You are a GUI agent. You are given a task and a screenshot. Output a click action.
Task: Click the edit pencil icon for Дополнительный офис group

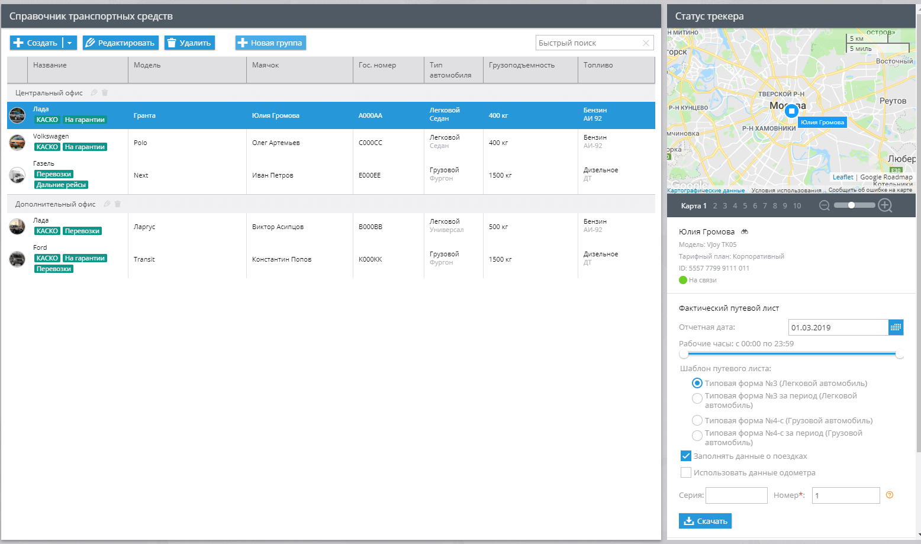point(107,204)
